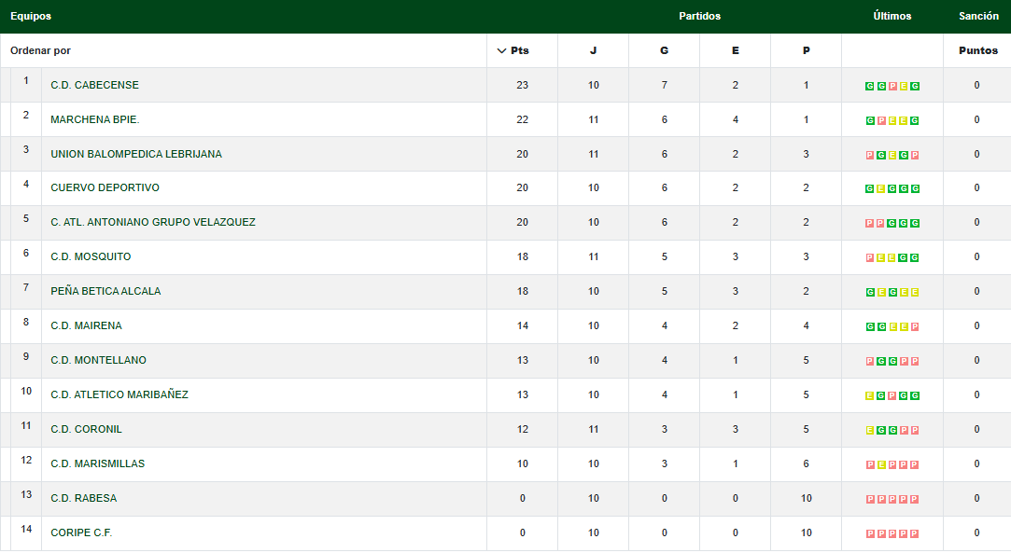Open the yellow draw badge for C.D. MARISMILLAS
This screenshot has height=553, width=1011.
881,465
